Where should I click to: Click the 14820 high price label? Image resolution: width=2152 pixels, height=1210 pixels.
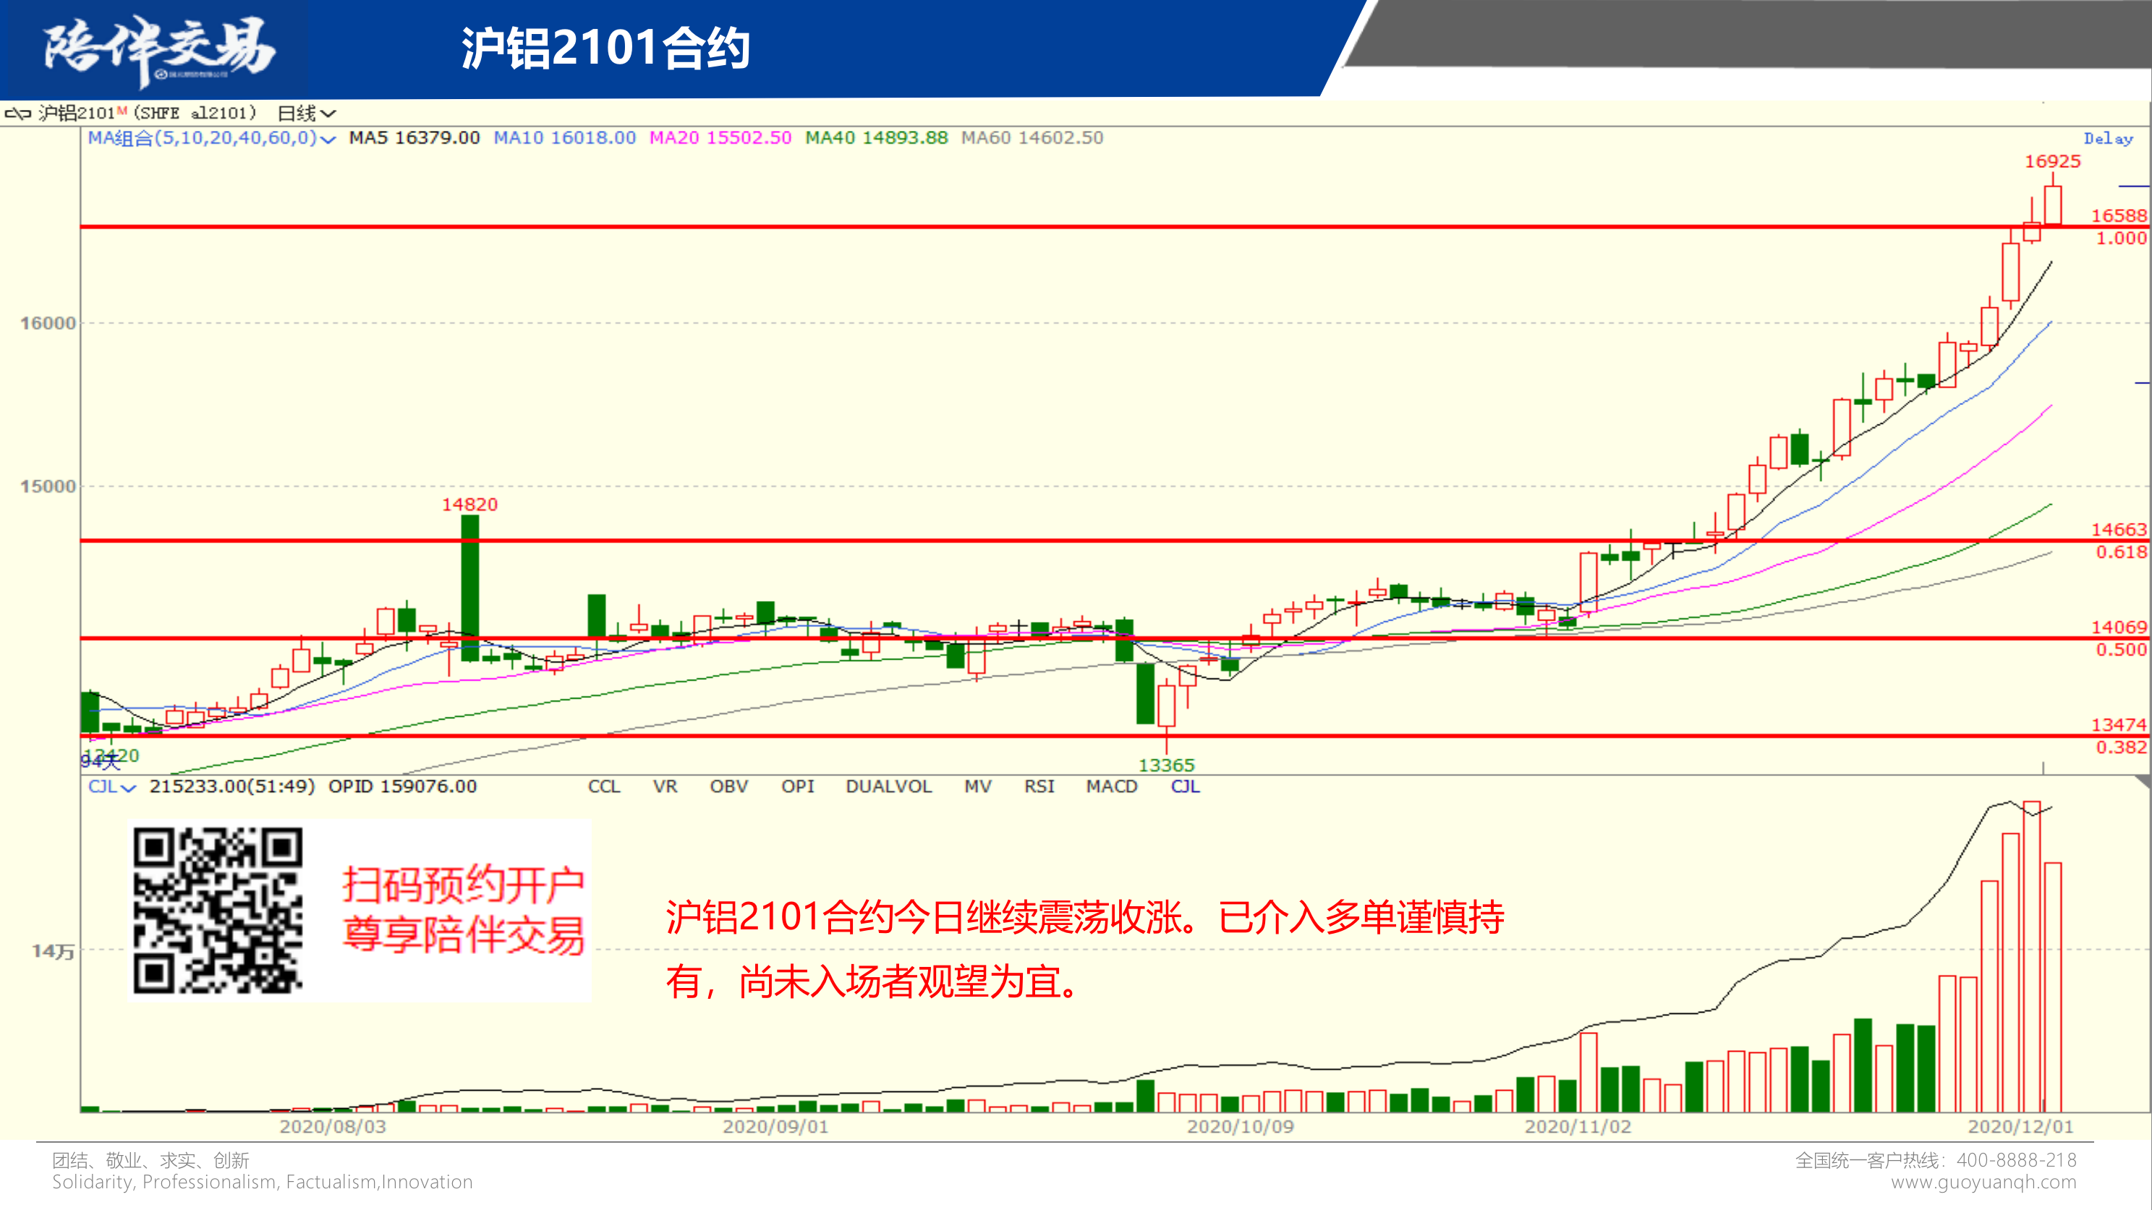[469, 504]
